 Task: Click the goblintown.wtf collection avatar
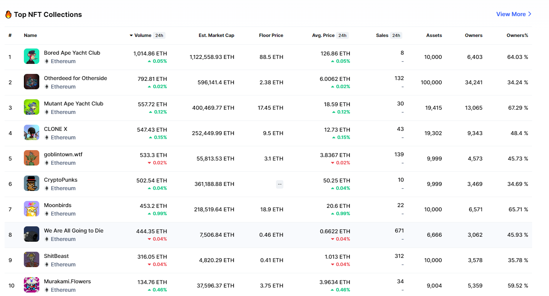point(32,158)
